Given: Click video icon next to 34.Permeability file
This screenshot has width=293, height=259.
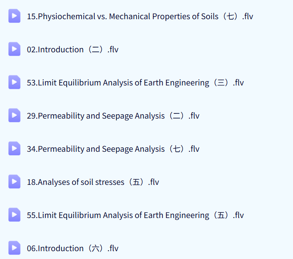Looking at the screenshot, I should 14,149.
